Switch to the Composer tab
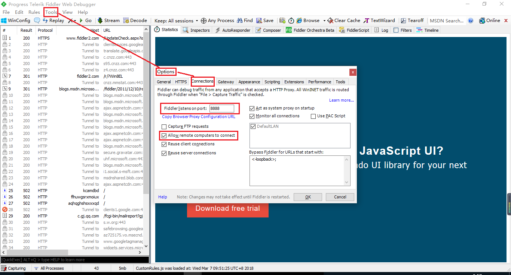511x275 pixels. pyautogui.click(x=268, y=30)
